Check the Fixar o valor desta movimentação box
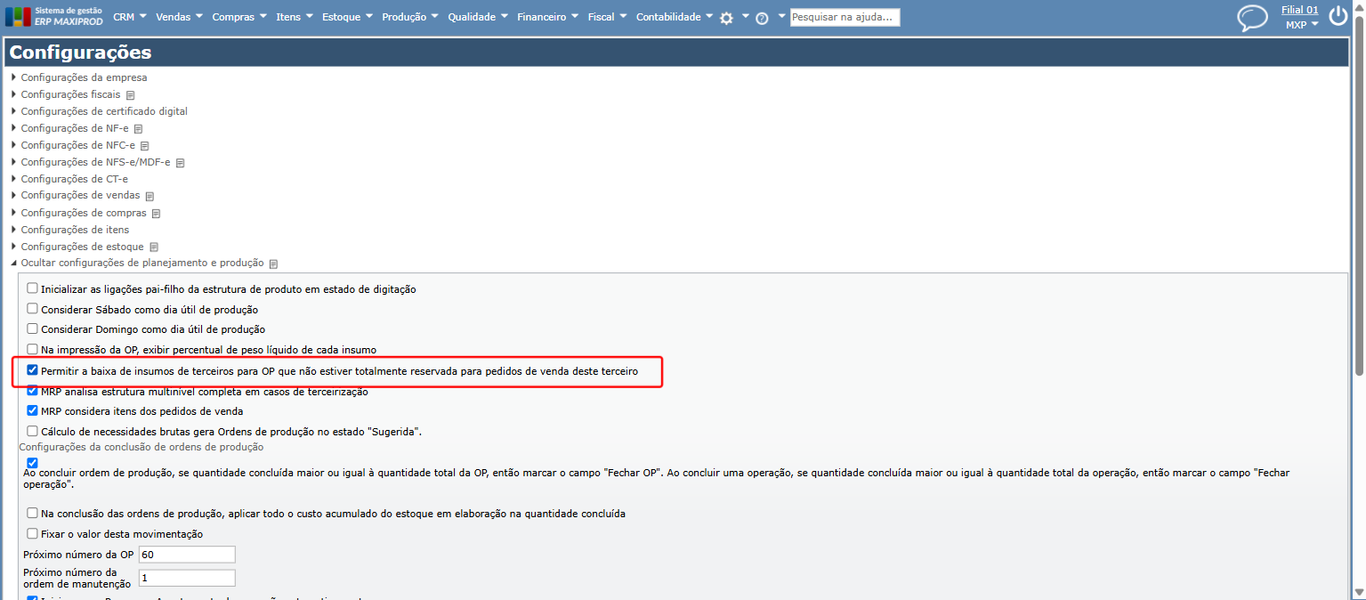This screenshot has height=600, width=1366. point(33,534)
